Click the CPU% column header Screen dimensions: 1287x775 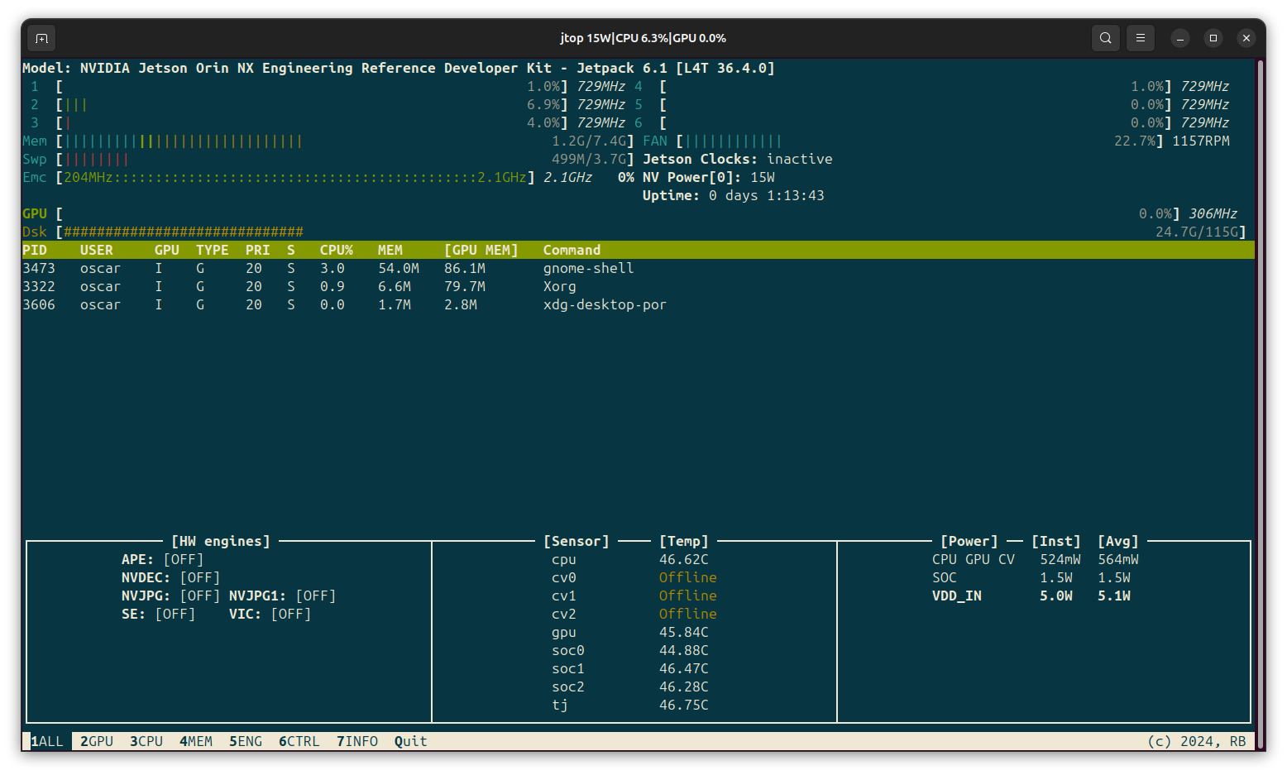click(337, 250)
